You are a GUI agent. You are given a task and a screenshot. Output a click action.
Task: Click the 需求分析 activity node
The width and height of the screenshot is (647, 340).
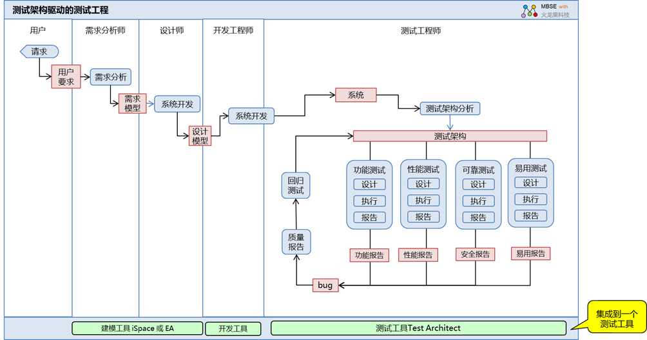(x=111, y=77)
